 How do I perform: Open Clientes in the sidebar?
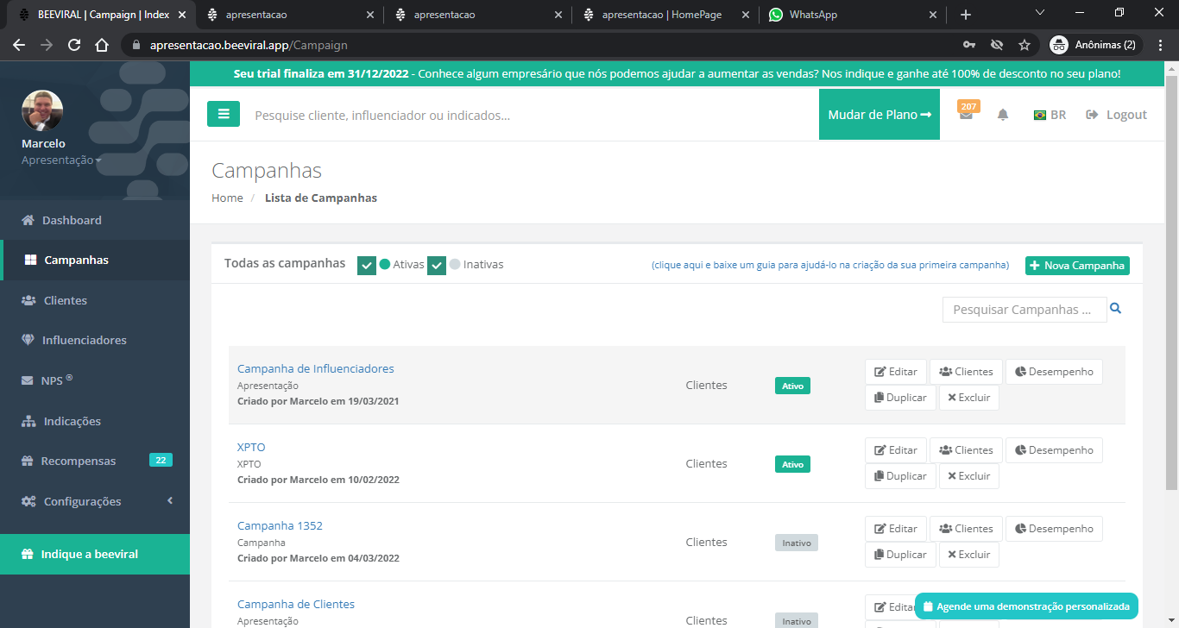pos(66,300)
